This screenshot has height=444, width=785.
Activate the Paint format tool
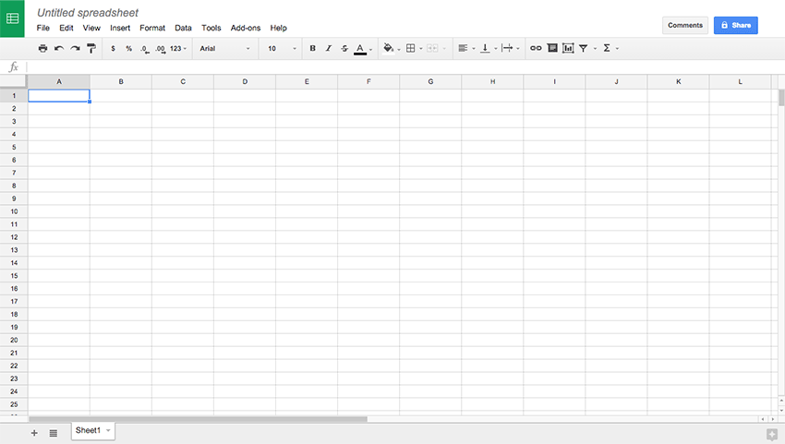(91, 49)
